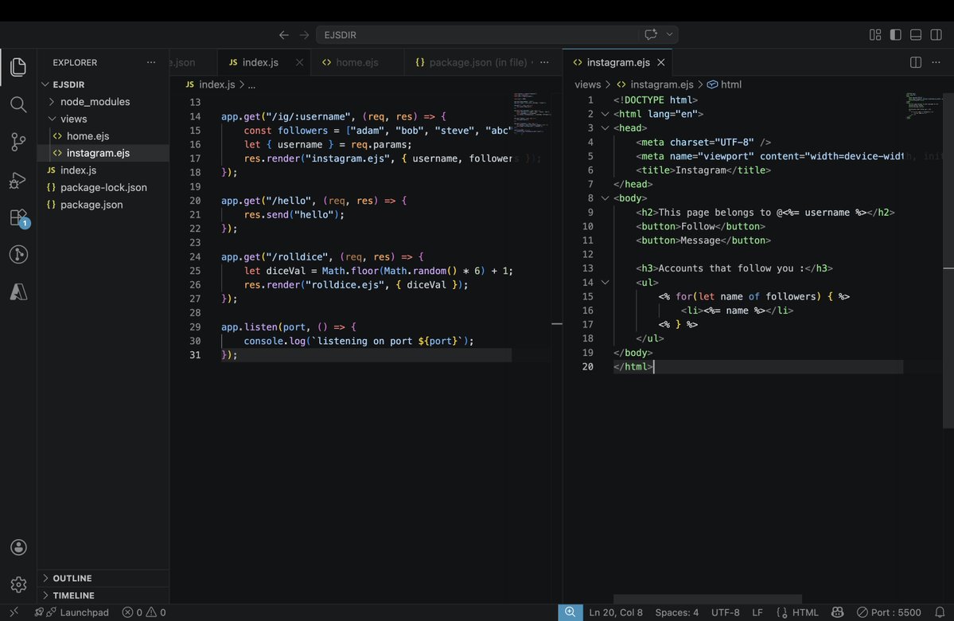Switch to the index.js tab
This screenshot has width=954, height=621.
click(260, 62)
